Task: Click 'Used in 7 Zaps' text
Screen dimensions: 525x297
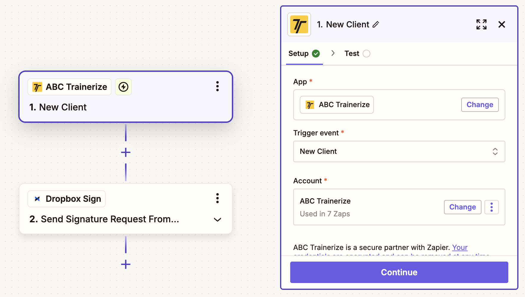Action: pos(325,214)
